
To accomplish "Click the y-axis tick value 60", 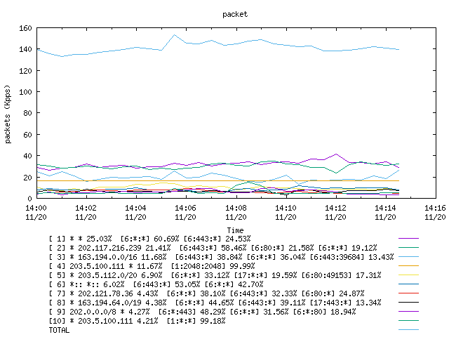I will pos(27,134).
